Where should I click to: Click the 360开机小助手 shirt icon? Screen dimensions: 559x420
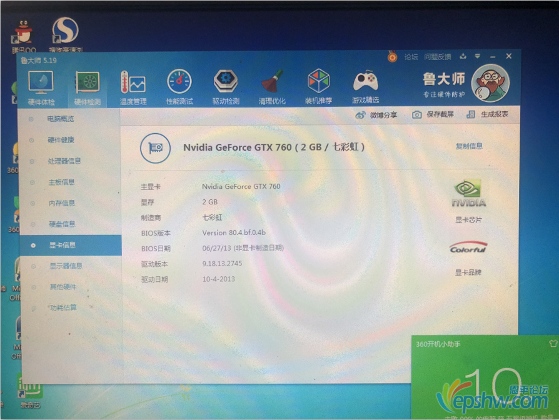tap(553, 343)
